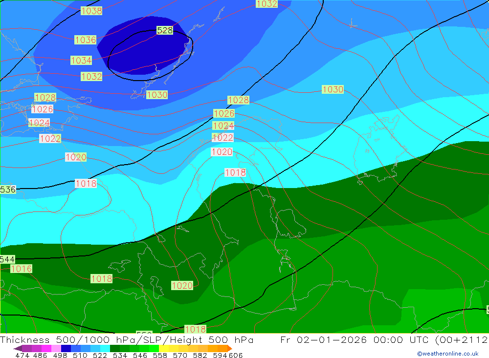
Task: Click the 594 legend value
Action: tap(220, 355)
